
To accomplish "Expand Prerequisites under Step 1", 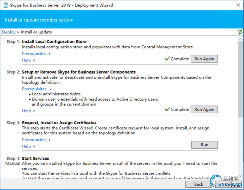I will [36, 54].
